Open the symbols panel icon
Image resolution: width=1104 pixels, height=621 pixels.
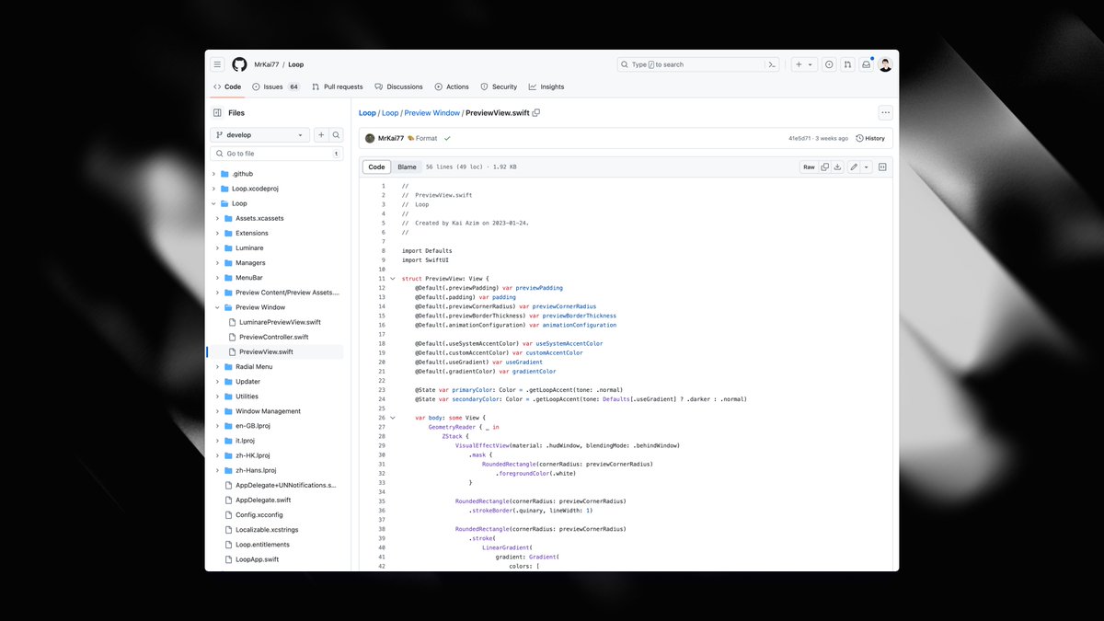882,167
